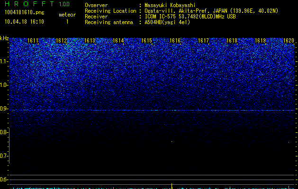Click the yellow meteor echo dot near 1616

[x=172, y=141]
